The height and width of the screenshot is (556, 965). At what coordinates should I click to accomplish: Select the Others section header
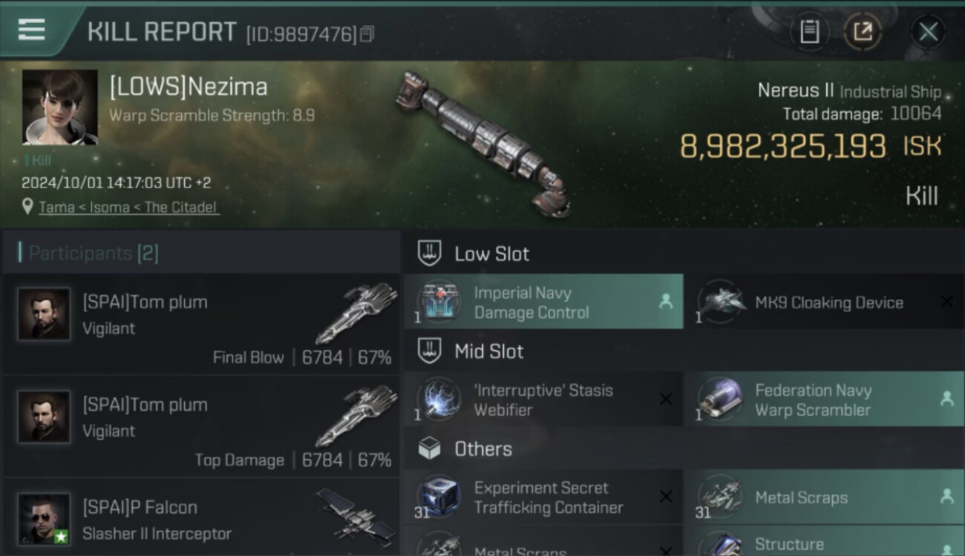tap(482, 449)
